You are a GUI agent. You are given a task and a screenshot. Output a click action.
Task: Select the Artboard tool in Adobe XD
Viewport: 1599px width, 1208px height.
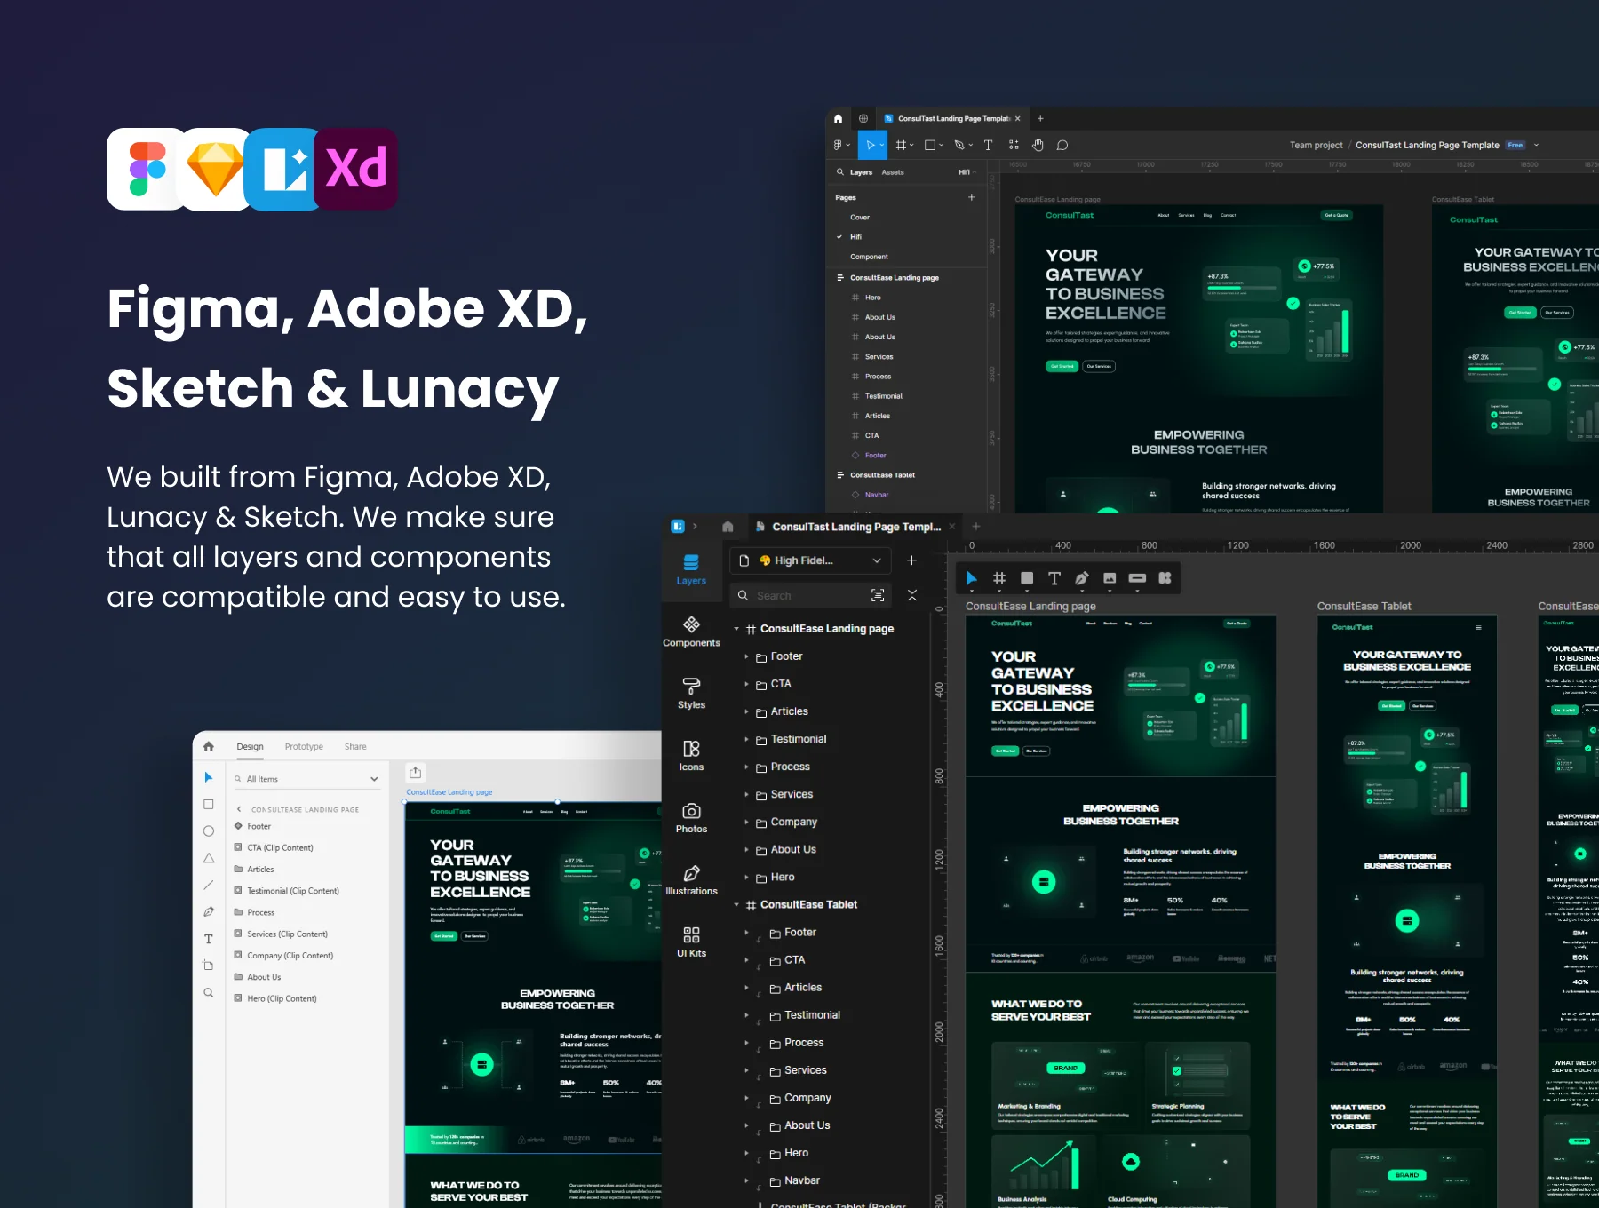pyautogui.click(x=209, y=966)
